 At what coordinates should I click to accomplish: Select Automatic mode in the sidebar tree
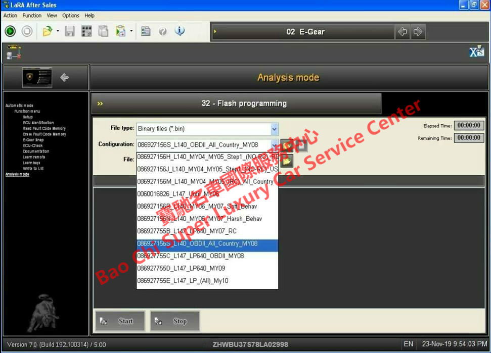coord(19,106)
